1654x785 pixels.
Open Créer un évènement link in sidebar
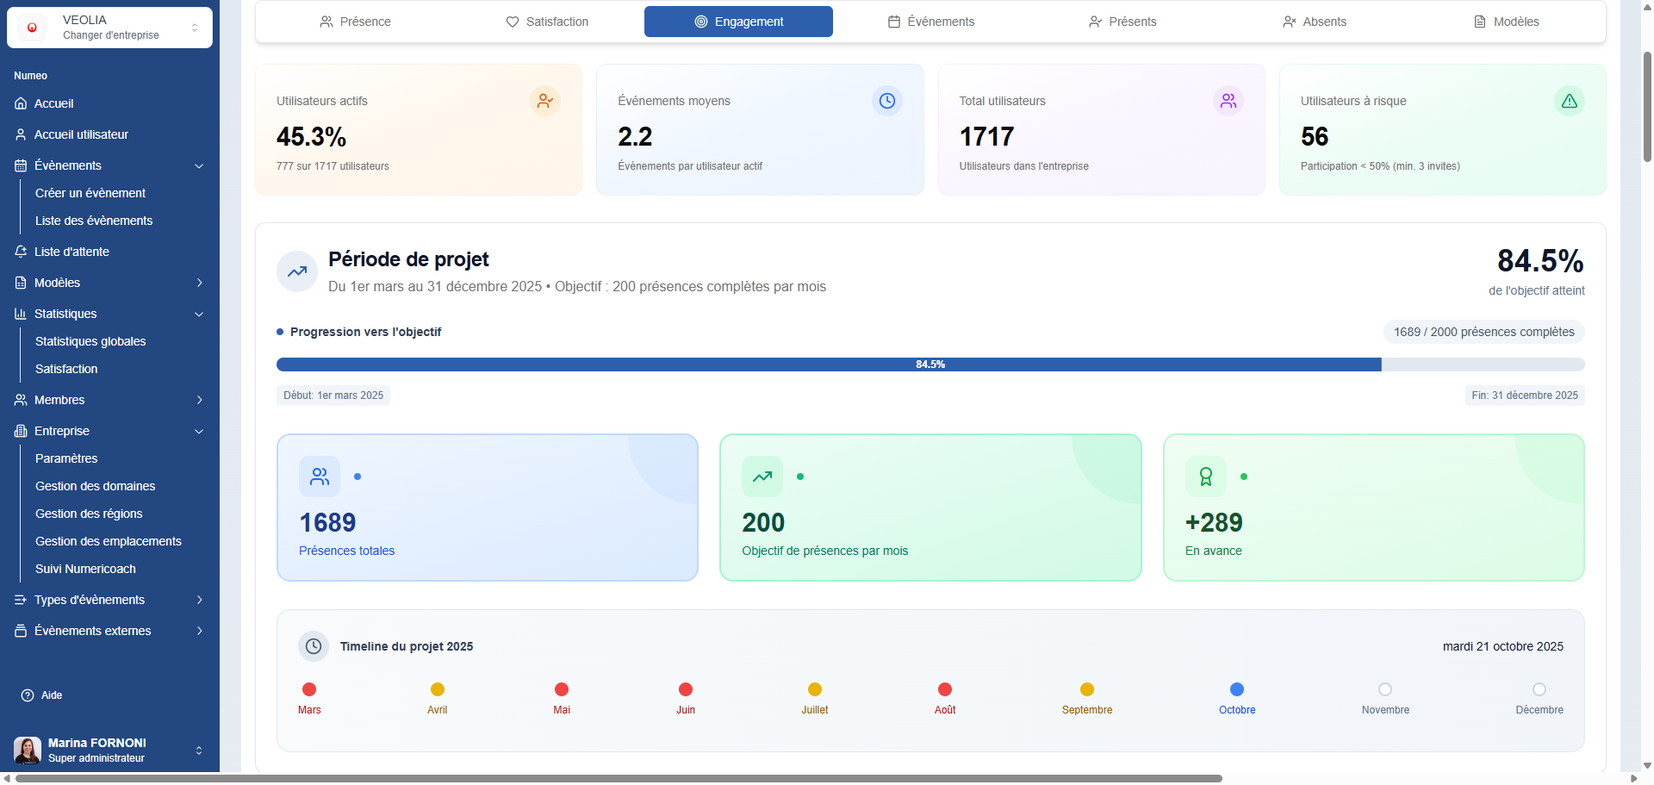point(90,193)
